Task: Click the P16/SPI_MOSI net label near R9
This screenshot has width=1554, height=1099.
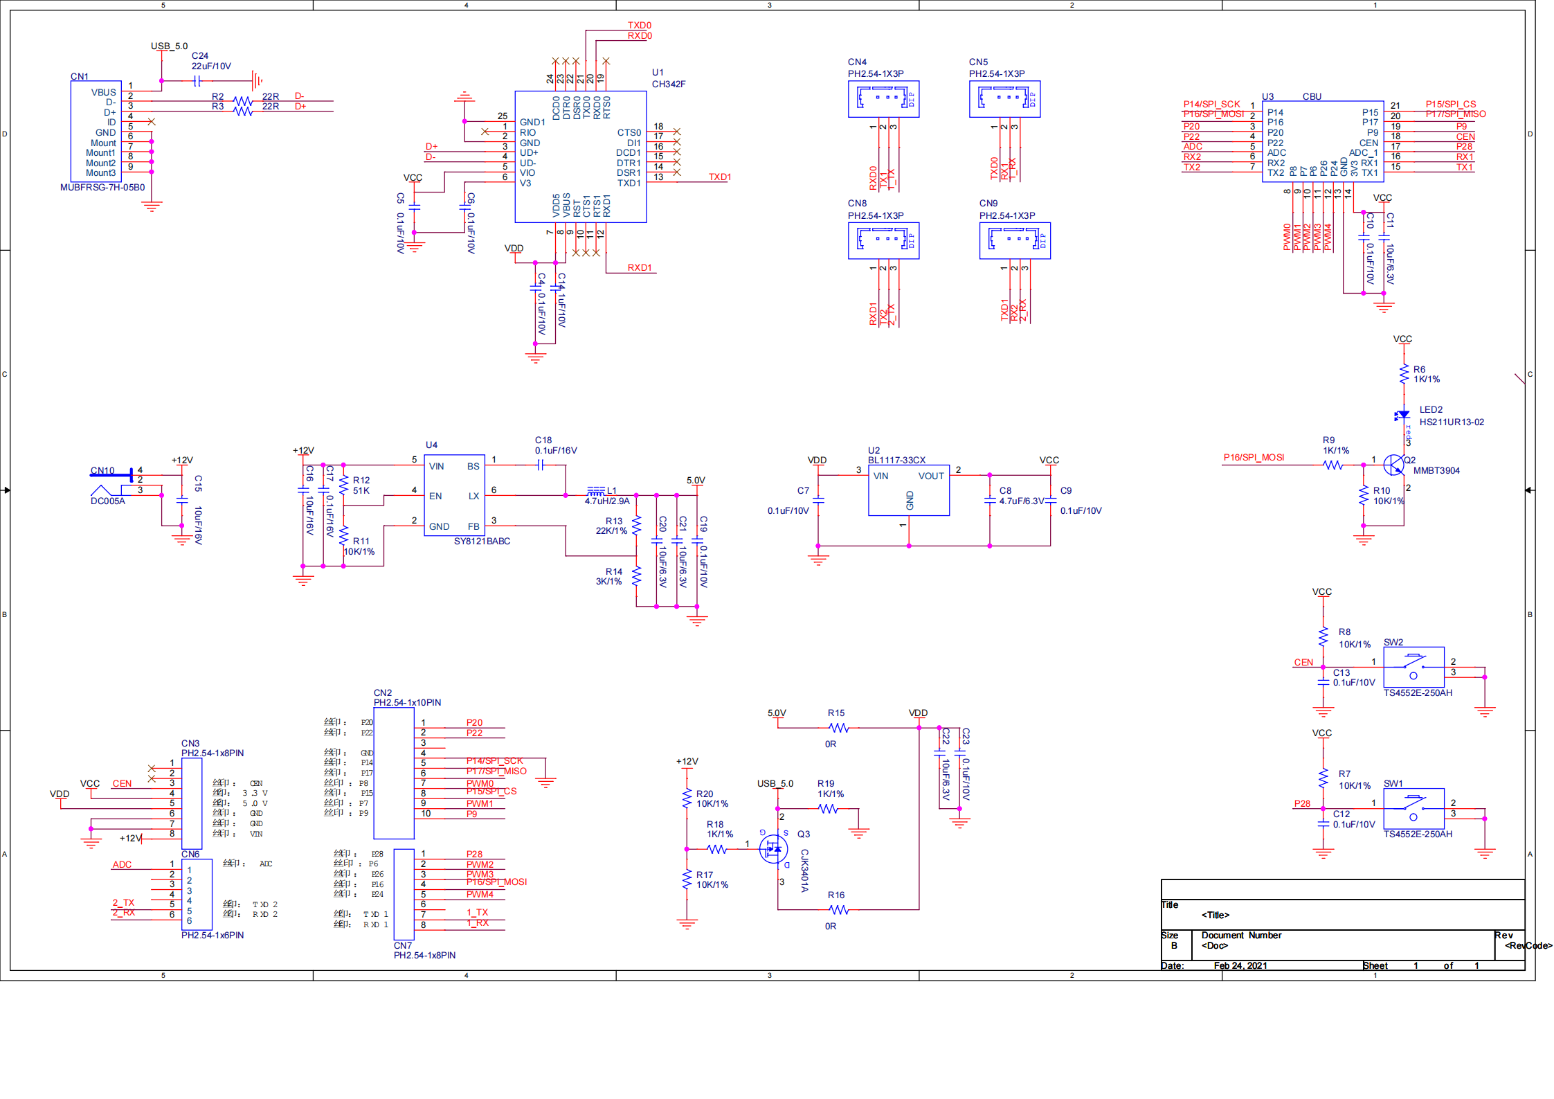Action: tap(1254, 458)
